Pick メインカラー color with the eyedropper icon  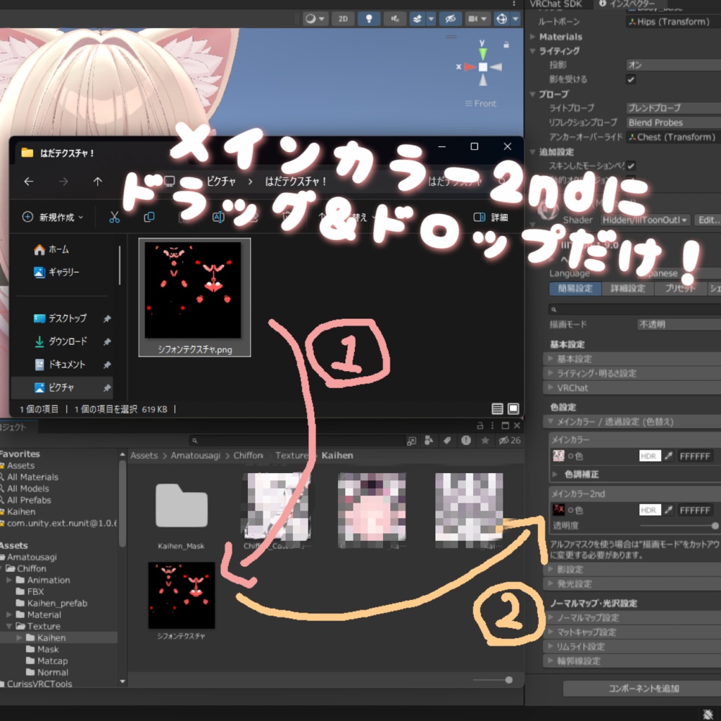click(668, 456)
